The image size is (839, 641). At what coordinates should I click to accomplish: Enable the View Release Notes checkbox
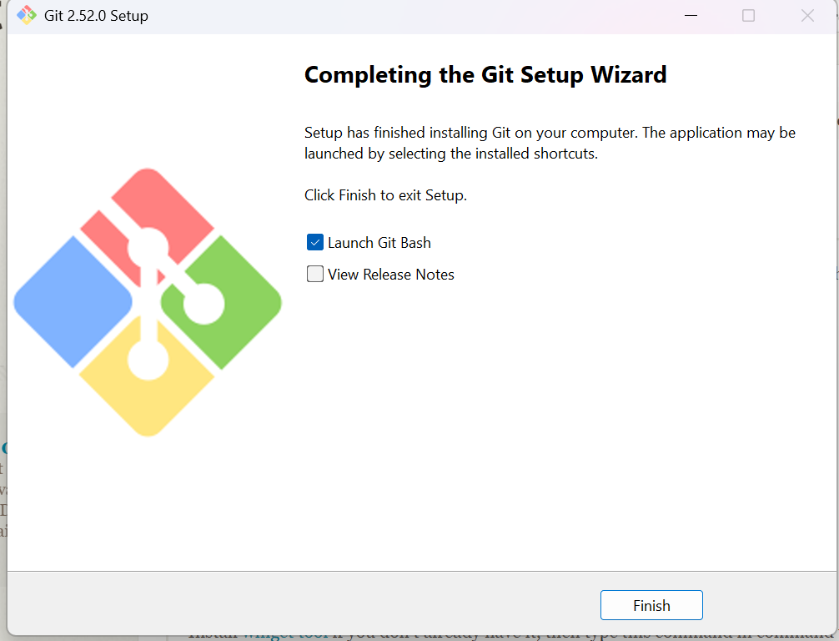pos(315,275)
